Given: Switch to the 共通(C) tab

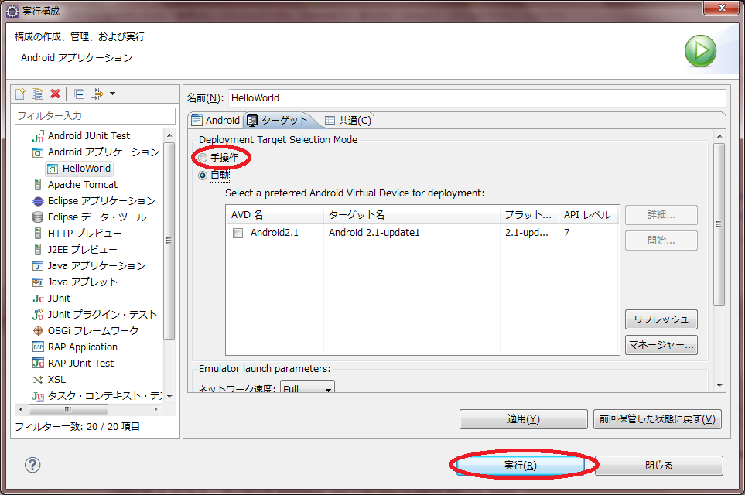Looking at the screenshot, I should [348, 120].
